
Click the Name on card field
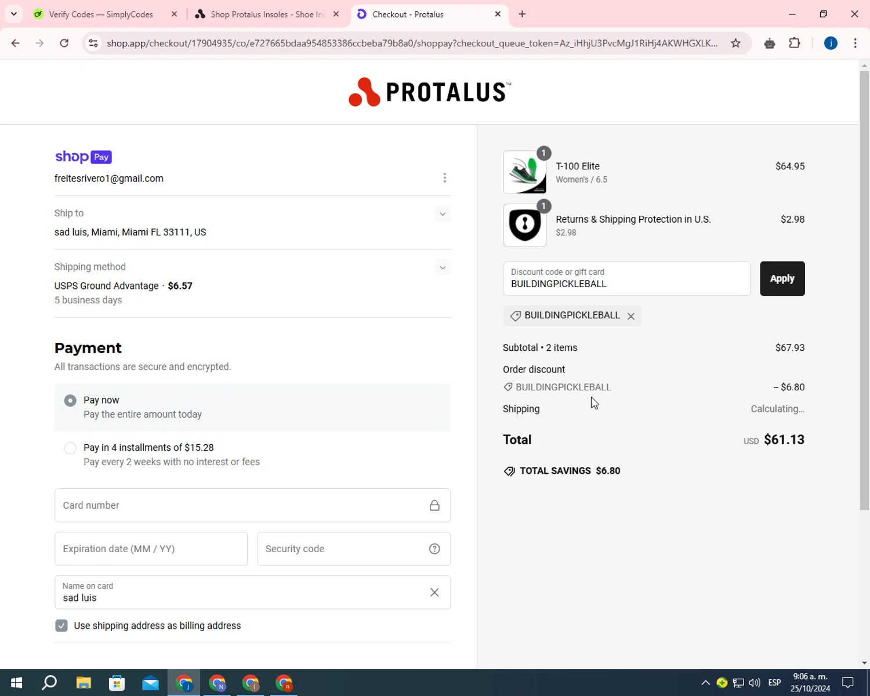pos(252,592)
